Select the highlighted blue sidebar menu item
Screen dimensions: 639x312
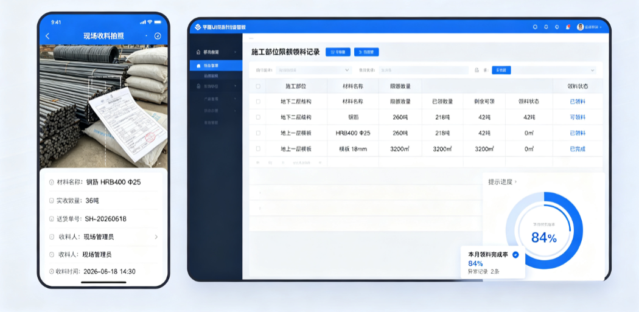tap(216, 65)
